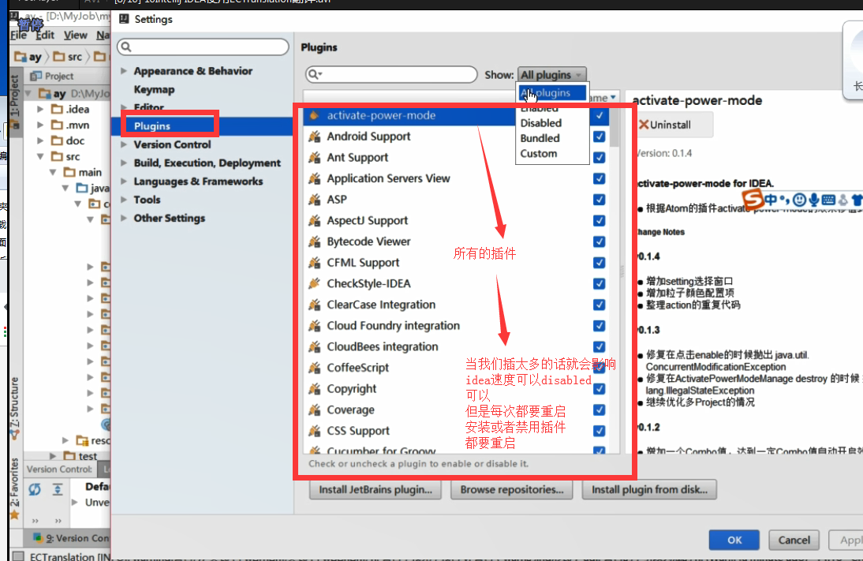Click the Favorites star icon
The width and height of the screenshot is (863, 561).
pos(15,514)
